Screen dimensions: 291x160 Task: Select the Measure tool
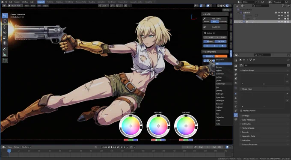click(x=5, y=55)
